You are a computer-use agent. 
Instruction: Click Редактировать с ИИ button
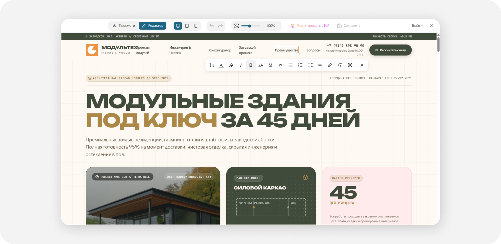coord(310,26)
